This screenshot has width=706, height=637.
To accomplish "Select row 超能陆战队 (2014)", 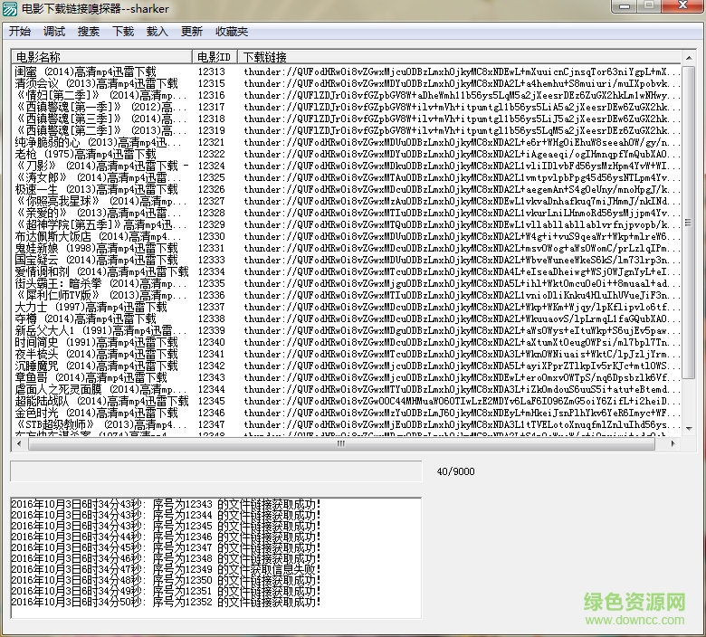I will (x=347, y=401).
